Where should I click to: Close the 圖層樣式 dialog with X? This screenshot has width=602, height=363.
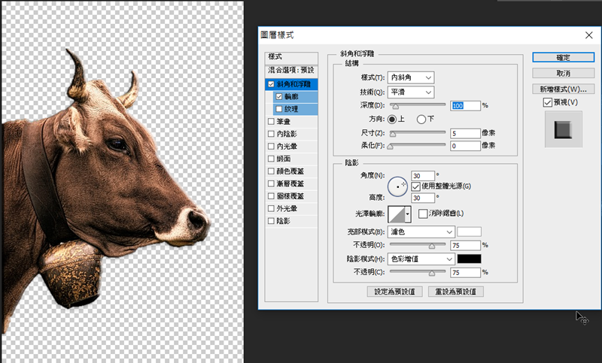[x=587, y=35]
